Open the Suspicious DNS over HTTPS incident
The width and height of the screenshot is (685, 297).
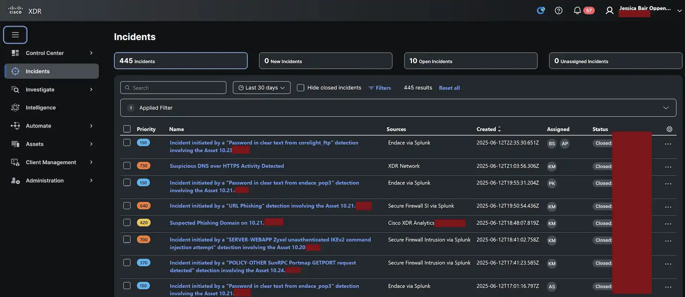(227, 166)
